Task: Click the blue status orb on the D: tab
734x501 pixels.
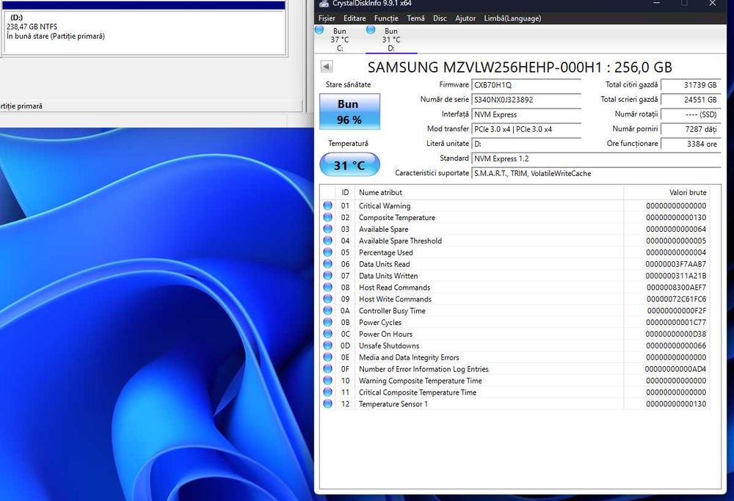Action: [x=371, y=30]
